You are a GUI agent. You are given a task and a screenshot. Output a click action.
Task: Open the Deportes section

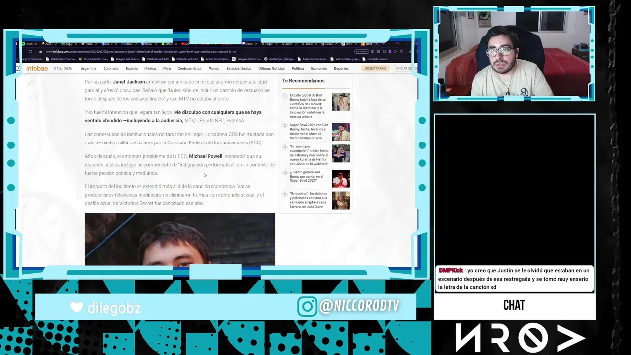click(341, 69)
